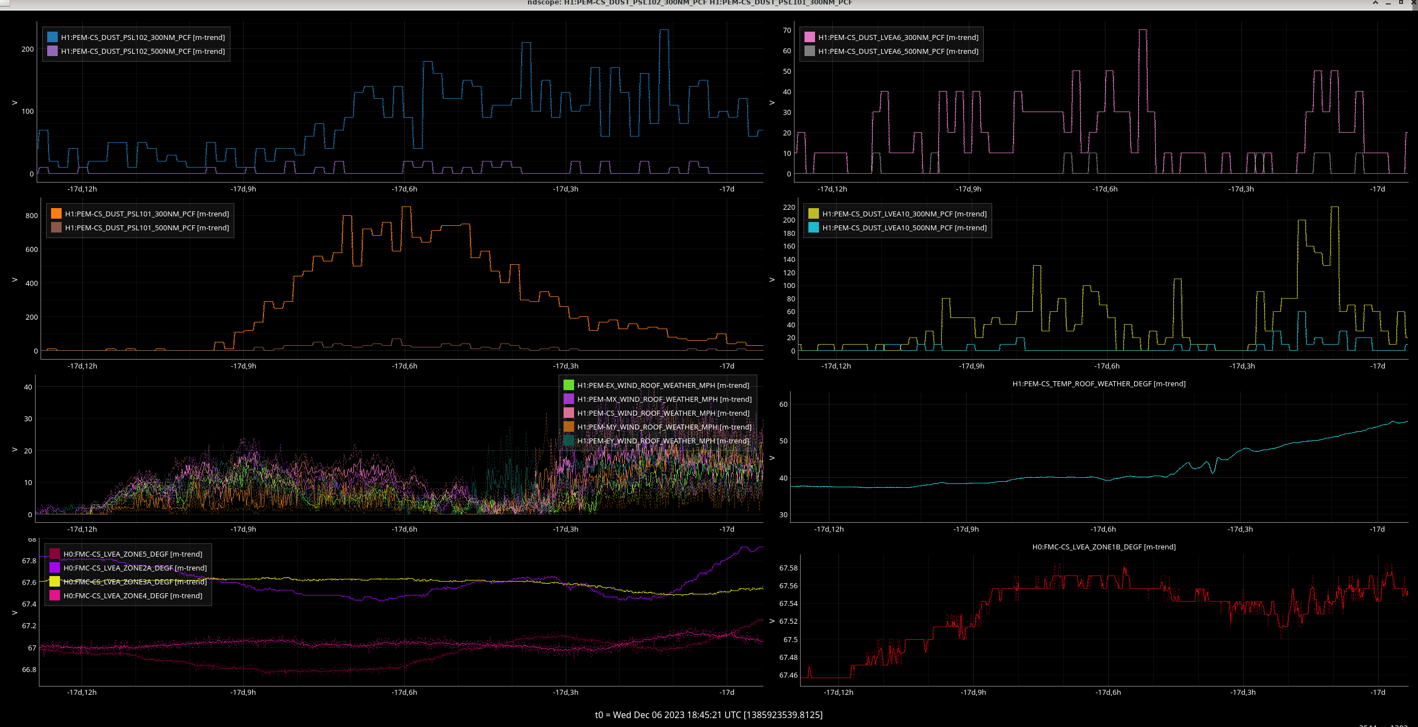The image size is (1418, 727).
Task: Click the LVEA10 300NM yellow peak near 220
Action: tap(1335, 208)
